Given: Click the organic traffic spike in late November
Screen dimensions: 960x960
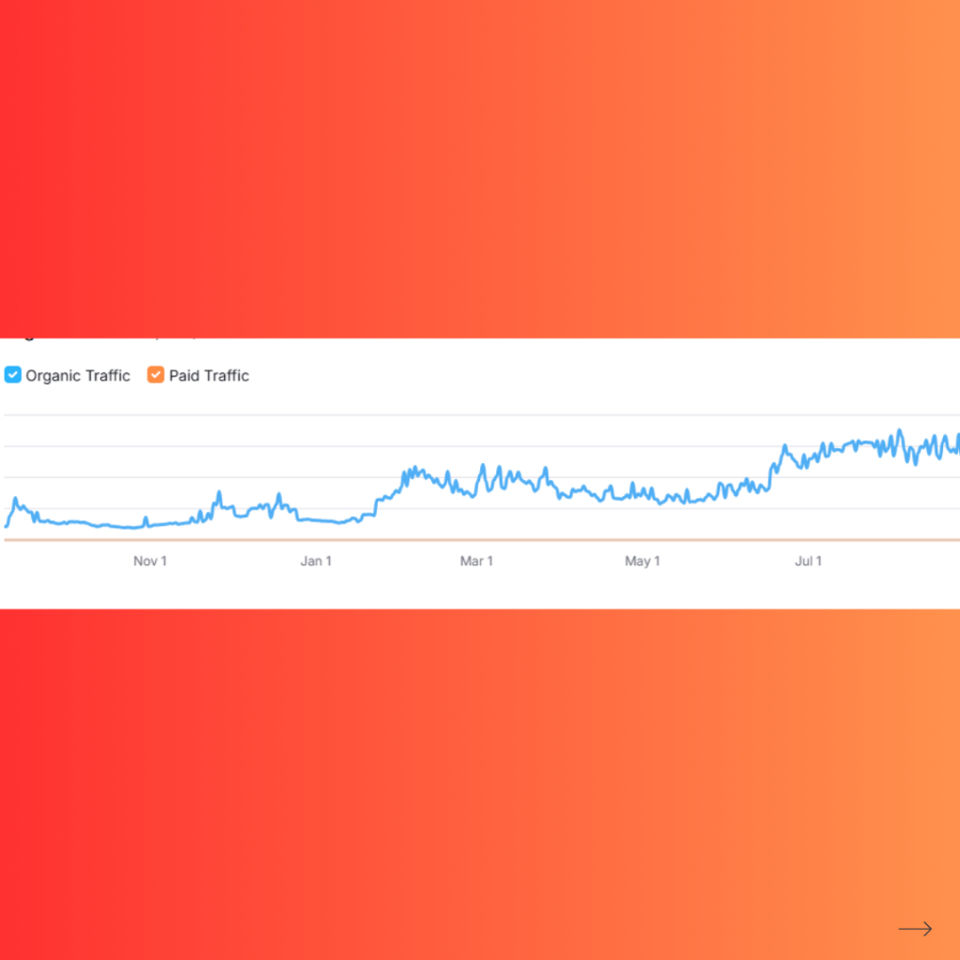Looking at the screenshot, I should [218, 492].
